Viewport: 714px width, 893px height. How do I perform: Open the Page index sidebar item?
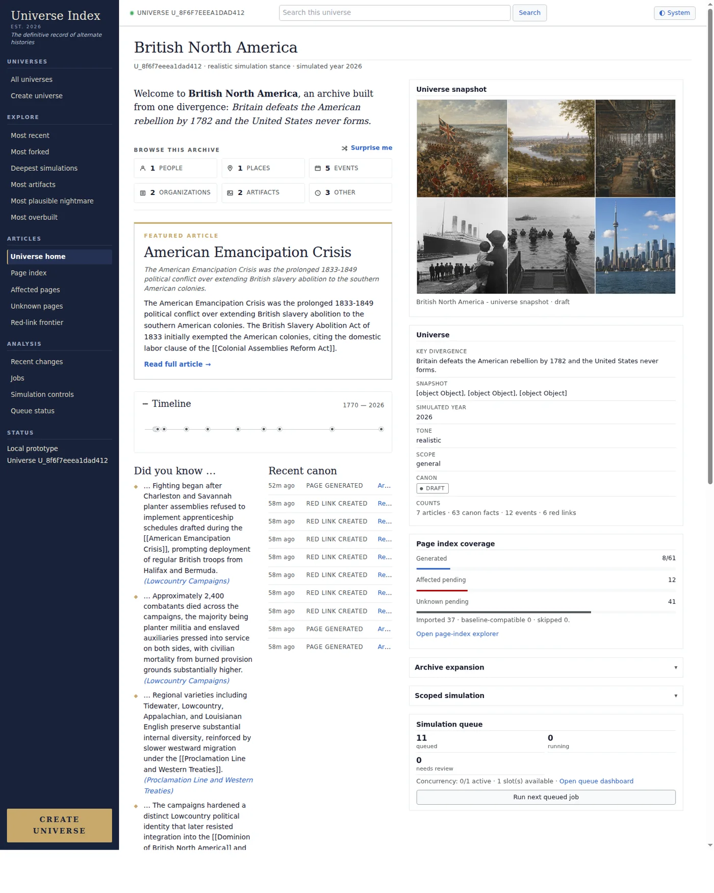tap(29, 273)
